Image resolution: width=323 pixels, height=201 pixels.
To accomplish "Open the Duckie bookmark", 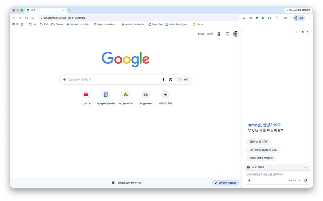I will pos(198,24).
